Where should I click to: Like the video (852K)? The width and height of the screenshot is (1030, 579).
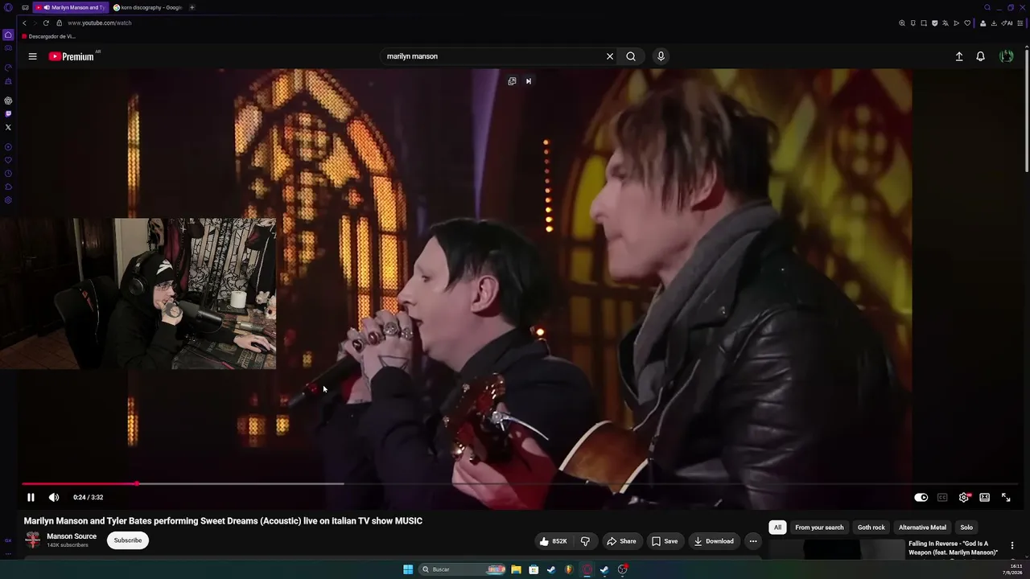click(554, 541)
